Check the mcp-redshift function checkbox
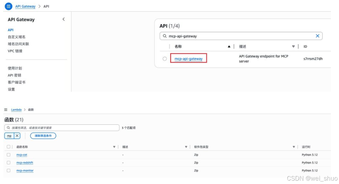Viewport: 339px width, 184px height. (x=8, y=162)
